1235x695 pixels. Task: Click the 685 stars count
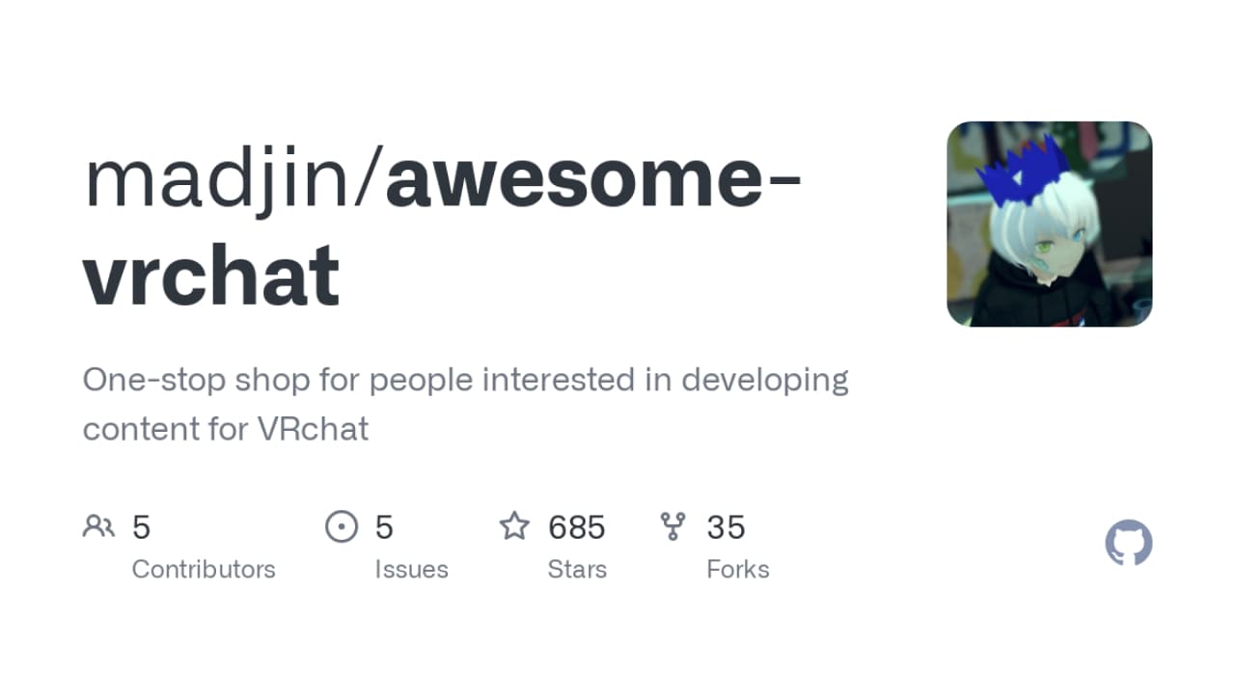[x=577, y=527]
